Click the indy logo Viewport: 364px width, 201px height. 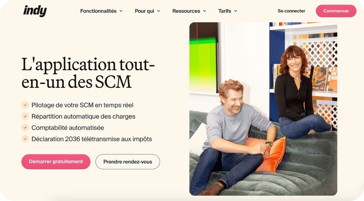click(x=35, y=11)
